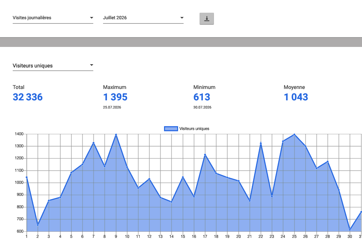Screen dimensions: 362x246
Task: Select the day 25 maximum data point
Action: click(294, 135)
